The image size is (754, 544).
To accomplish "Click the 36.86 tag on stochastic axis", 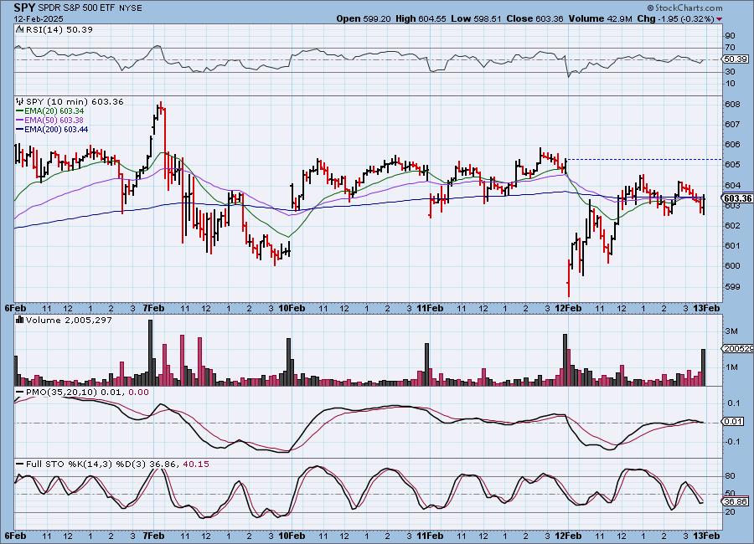I will (736, 501).
